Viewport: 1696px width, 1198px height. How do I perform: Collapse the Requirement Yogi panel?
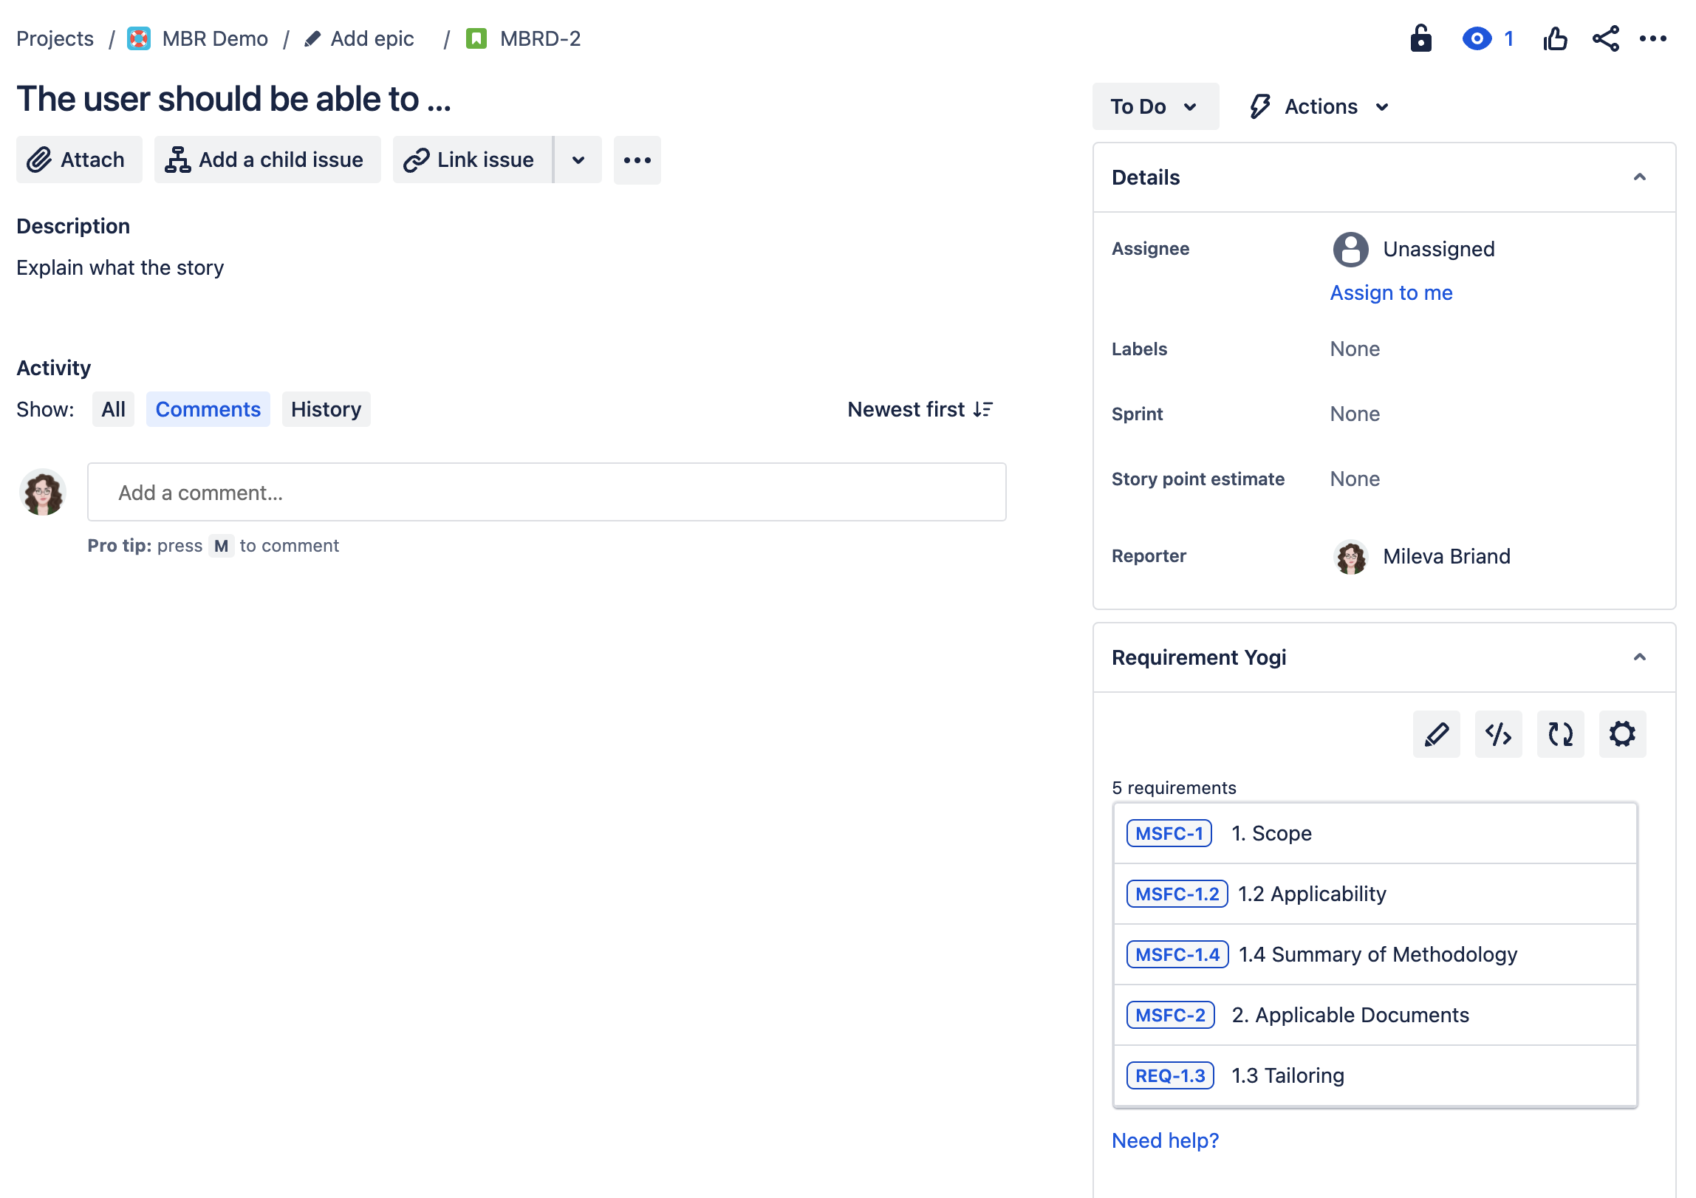click(1641, 657)
